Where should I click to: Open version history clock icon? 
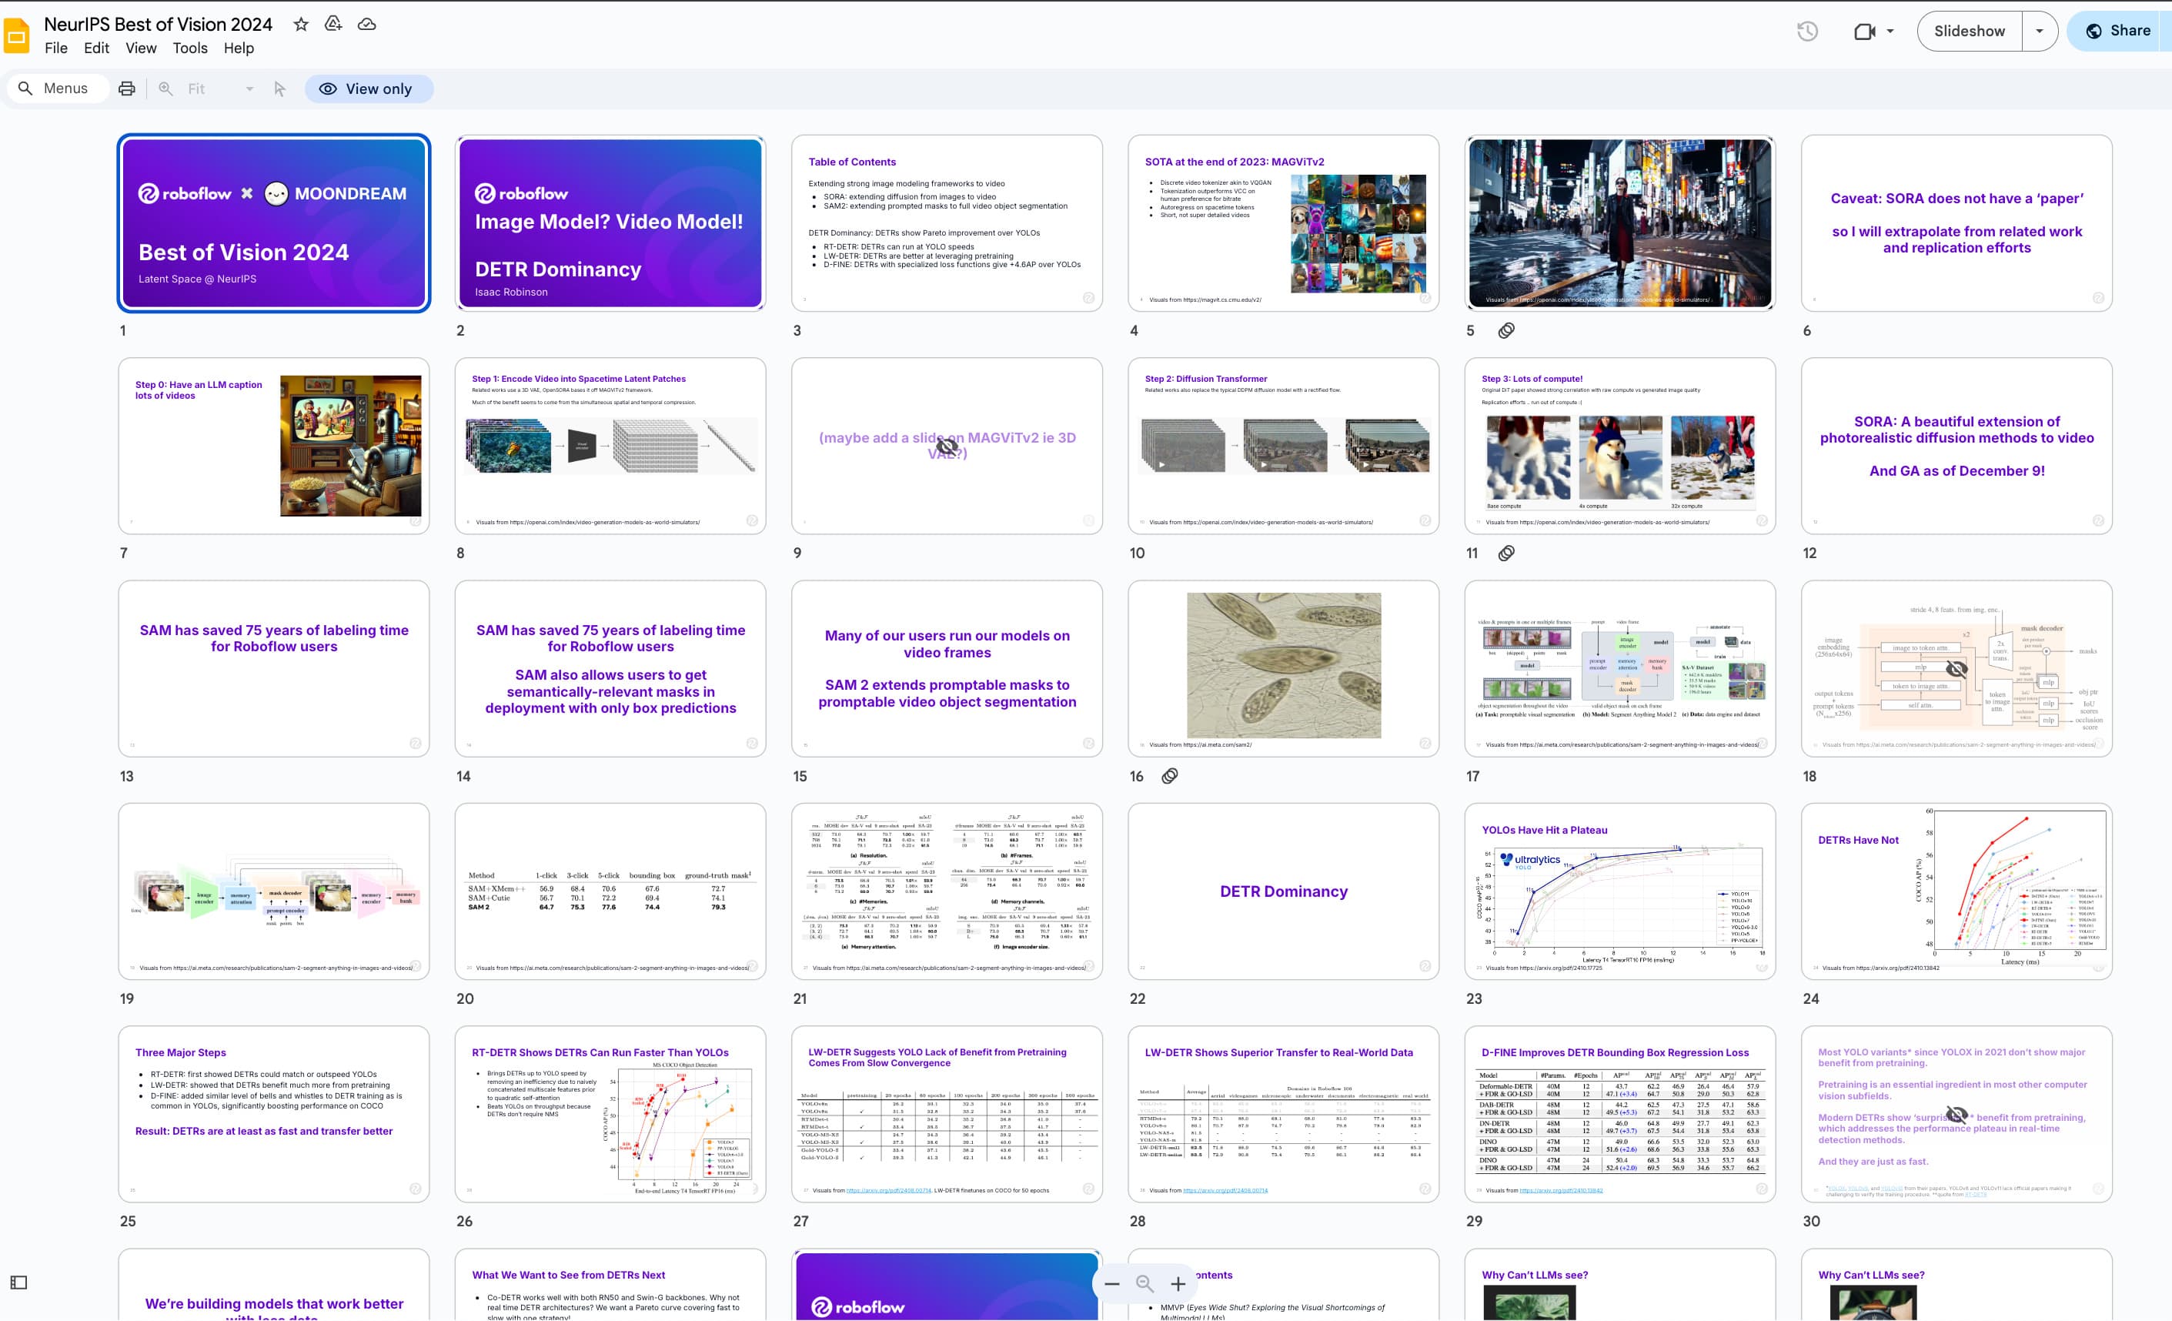click(1807, 32)
